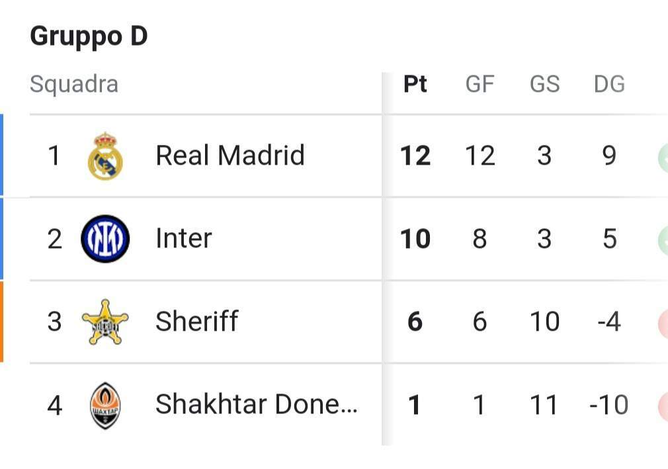This screenshot has height=469, width=668.
Task: Click green form indicator for Real Madrid
Action: coord(662,157)
